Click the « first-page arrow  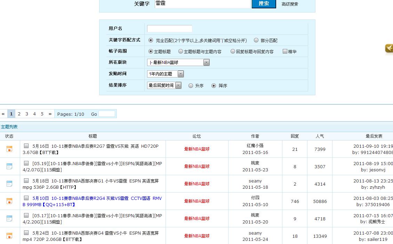click(3, 114)
